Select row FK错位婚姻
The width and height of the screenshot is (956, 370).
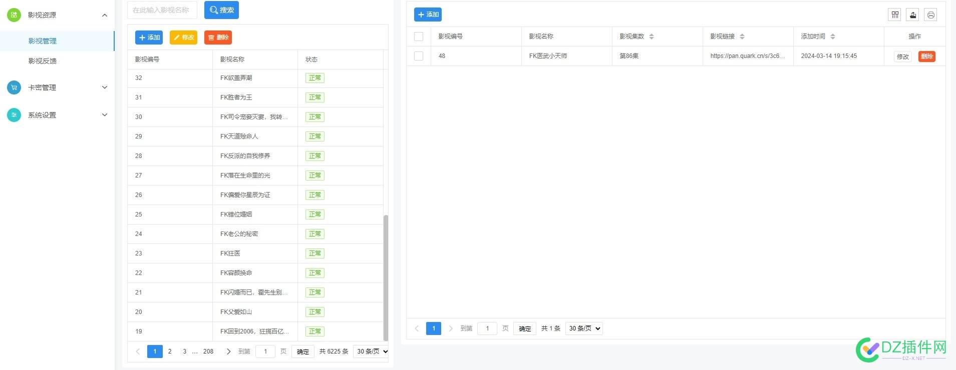255,214
